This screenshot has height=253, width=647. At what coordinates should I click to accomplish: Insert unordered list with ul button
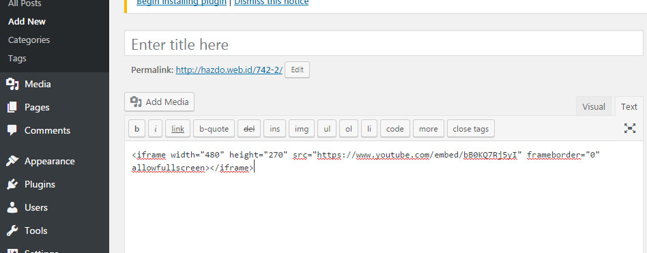(327, 129)
